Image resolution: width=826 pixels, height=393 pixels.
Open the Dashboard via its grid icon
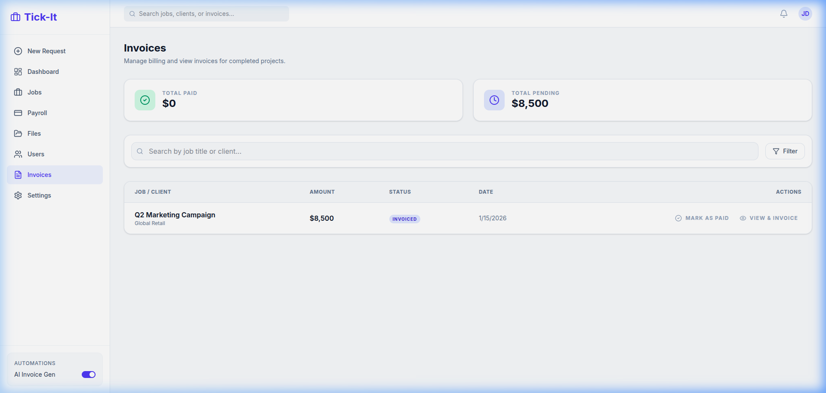coord(18,72)
